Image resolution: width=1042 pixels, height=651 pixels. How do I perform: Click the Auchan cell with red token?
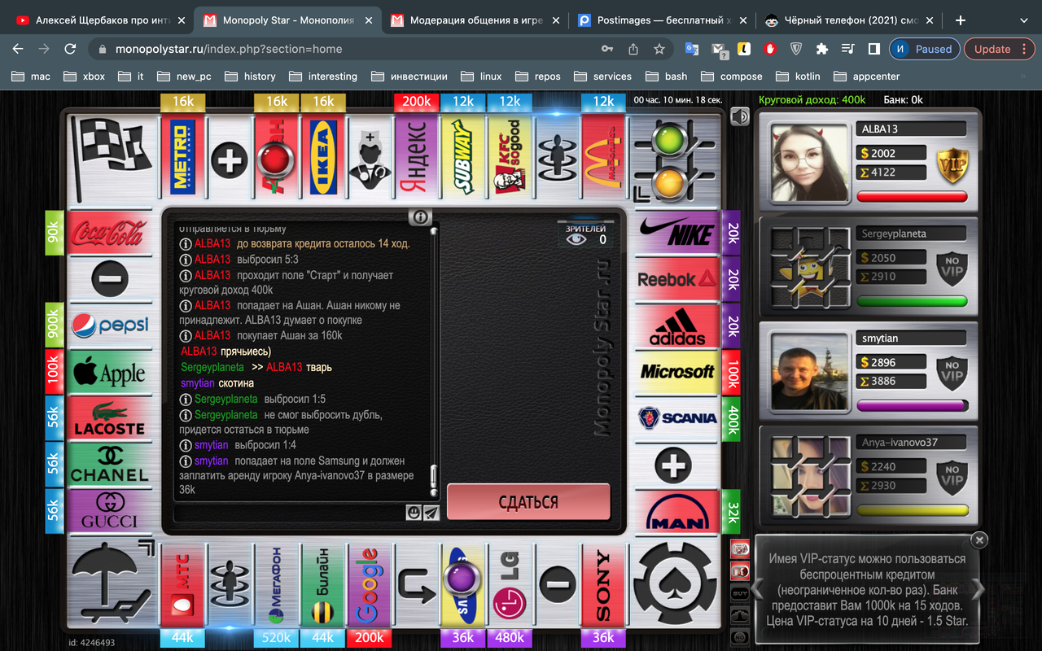pos(276,157)
